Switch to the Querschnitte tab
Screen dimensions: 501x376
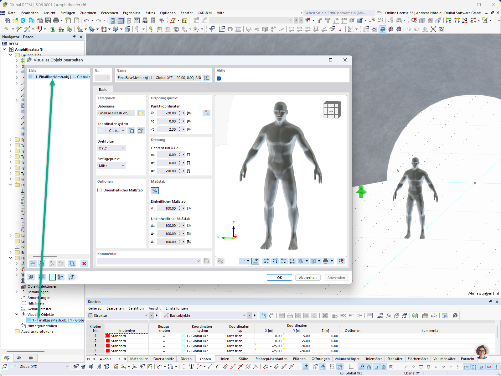[164, 359]
